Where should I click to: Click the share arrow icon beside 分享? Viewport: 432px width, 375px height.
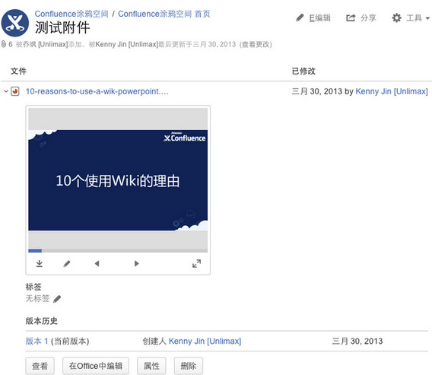[351, 18]
